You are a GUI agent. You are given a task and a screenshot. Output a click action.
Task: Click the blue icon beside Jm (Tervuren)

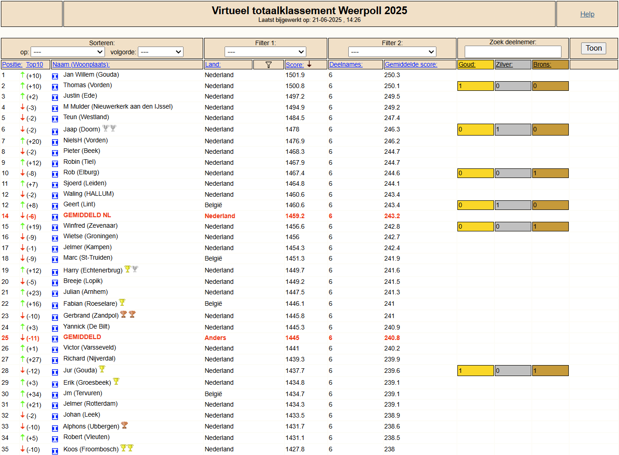coord(55,395)
